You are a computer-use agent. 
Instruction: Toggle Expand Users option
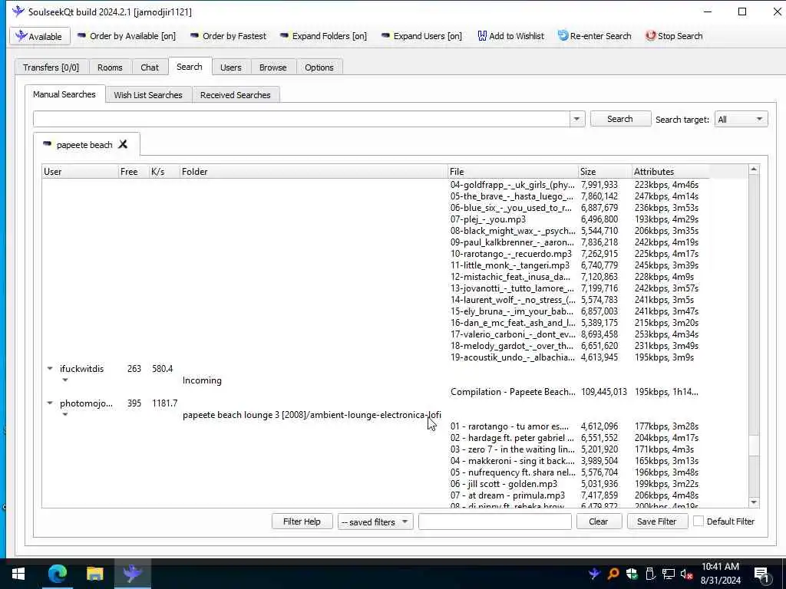click(421, 36)
